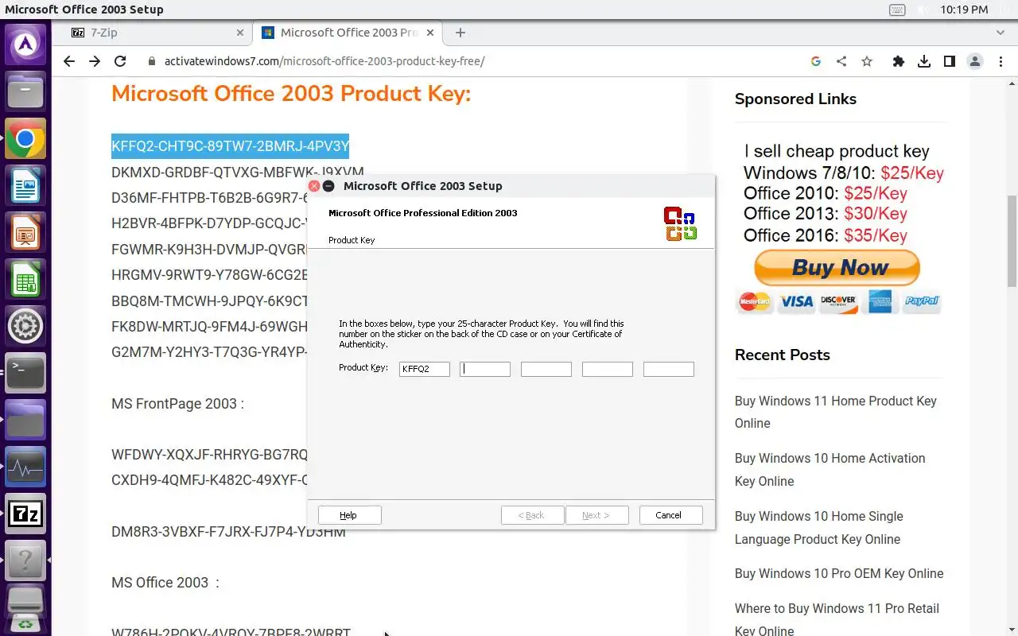The height and width of the screenshot is (636, 1018).
Task: Click the Microsoft Office 2003 Product Key heading
Action: coord(291,94)
